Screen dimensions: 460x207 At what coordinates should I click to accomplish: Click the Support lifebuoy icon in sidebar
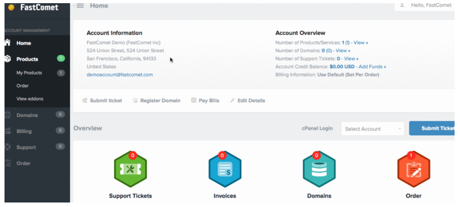point(8,147)
